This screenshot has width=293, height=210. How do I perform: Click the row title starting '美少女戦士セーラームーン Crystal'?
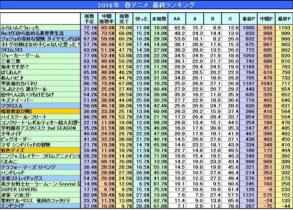pyautogui.click(x=40, y=184)
